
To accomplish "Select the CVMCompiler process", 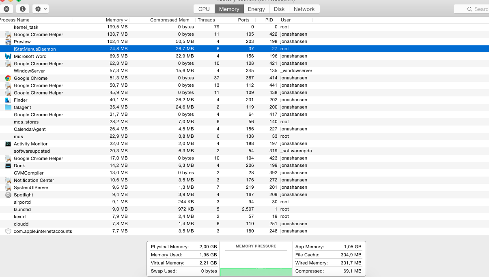I will (x=244, y=173).
